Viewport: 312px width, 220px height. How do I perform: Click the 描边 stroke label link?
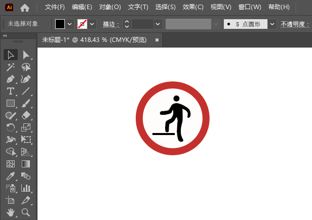pyautogui.click(x=111, y=24)
